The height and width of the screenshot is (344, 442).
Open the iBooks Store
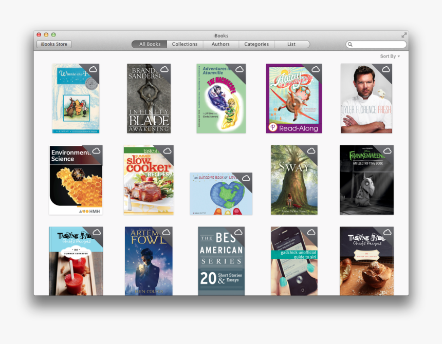pos(53,44)
